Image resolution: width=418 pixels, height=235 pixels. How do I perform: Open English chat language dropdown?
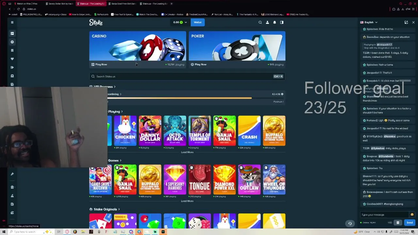(x=369, y=22)
